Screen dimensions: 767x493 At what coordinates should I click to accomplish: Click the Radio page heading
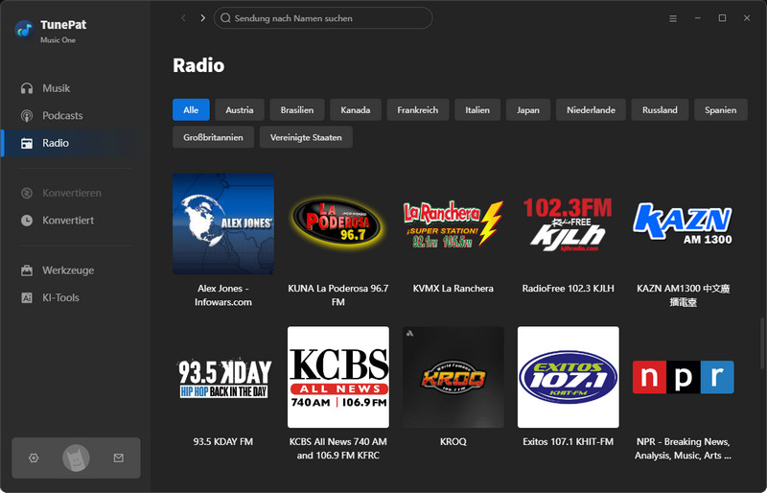(198, 65)
